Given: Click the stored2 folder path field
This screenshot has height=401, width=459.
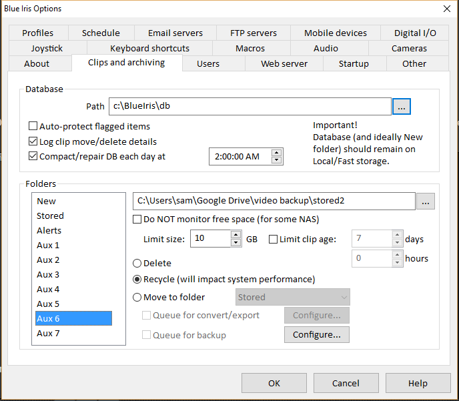Looking at the screenshot, I should pos(274,201).
